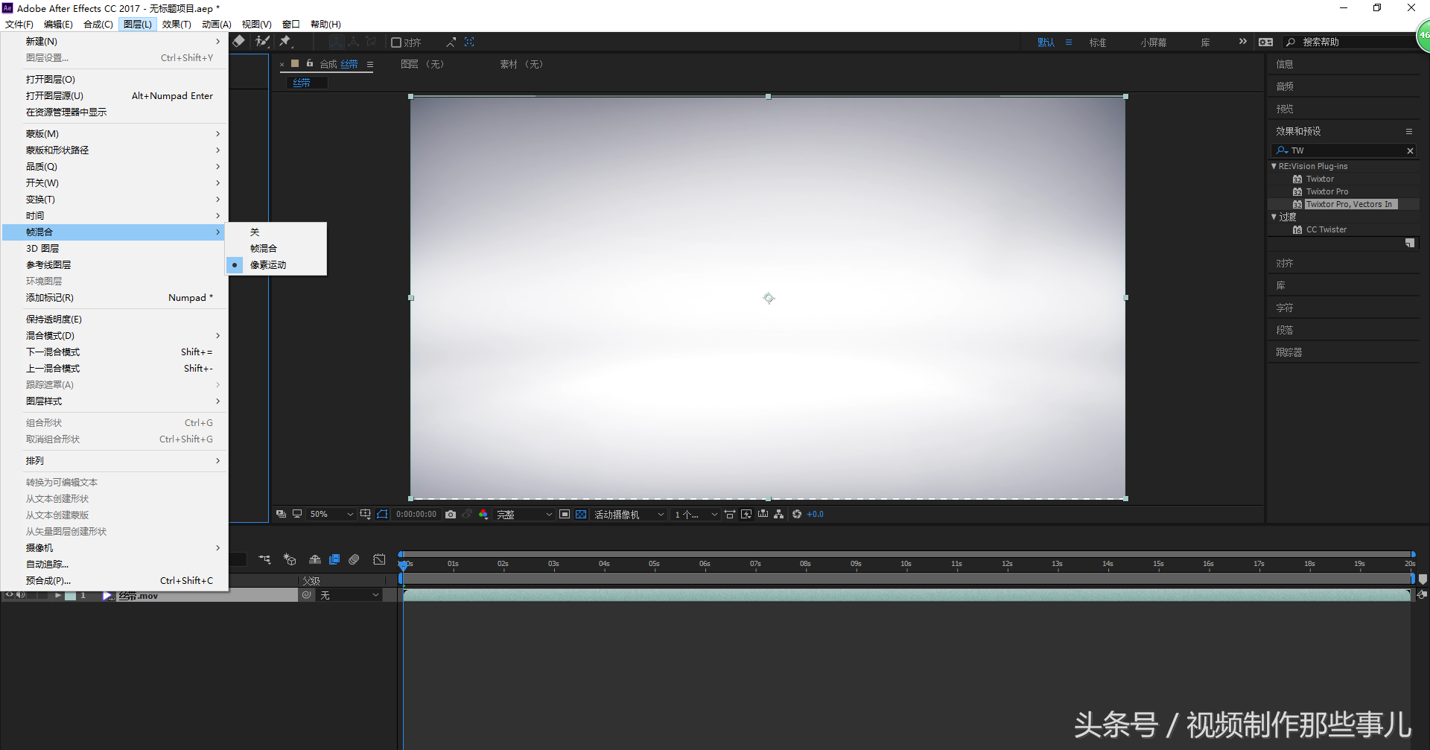Image resolution: width=1430 pixels, height=750 pixels.
Task: Expand 字符 panel
Action: (x=1284, y=308)
